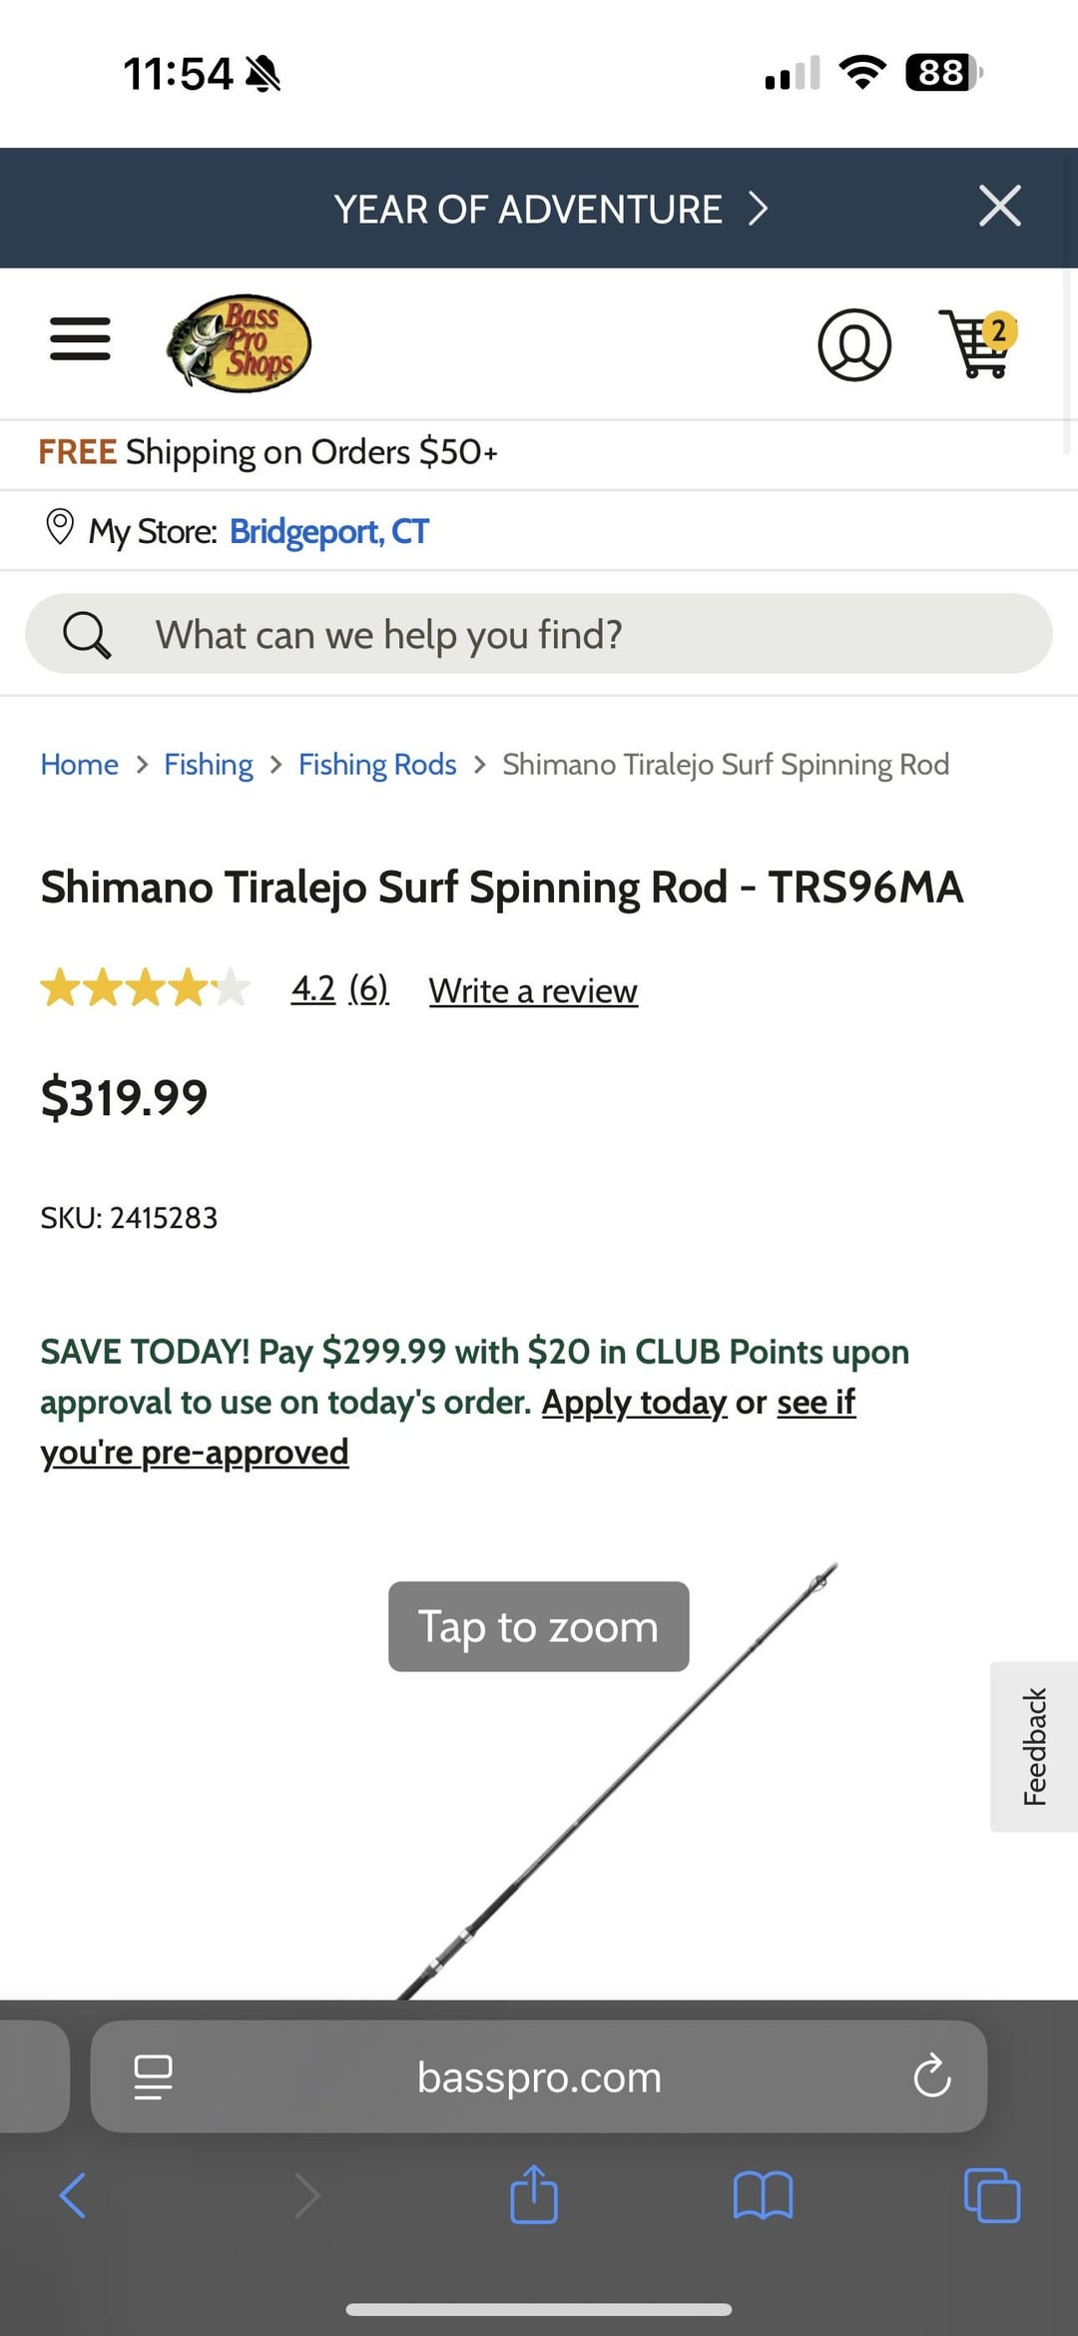Dismiss the Year of Adventure banner
1078x2336 pixels.
coord(999,207)
